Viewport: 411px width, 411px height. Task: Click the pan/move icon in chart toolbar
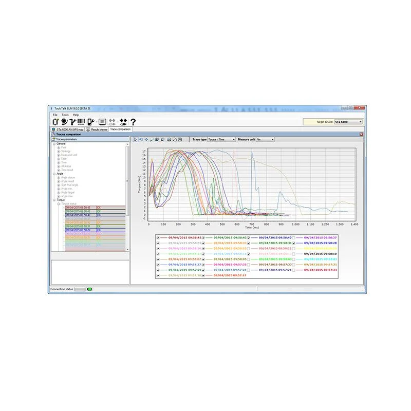[146, 139]
